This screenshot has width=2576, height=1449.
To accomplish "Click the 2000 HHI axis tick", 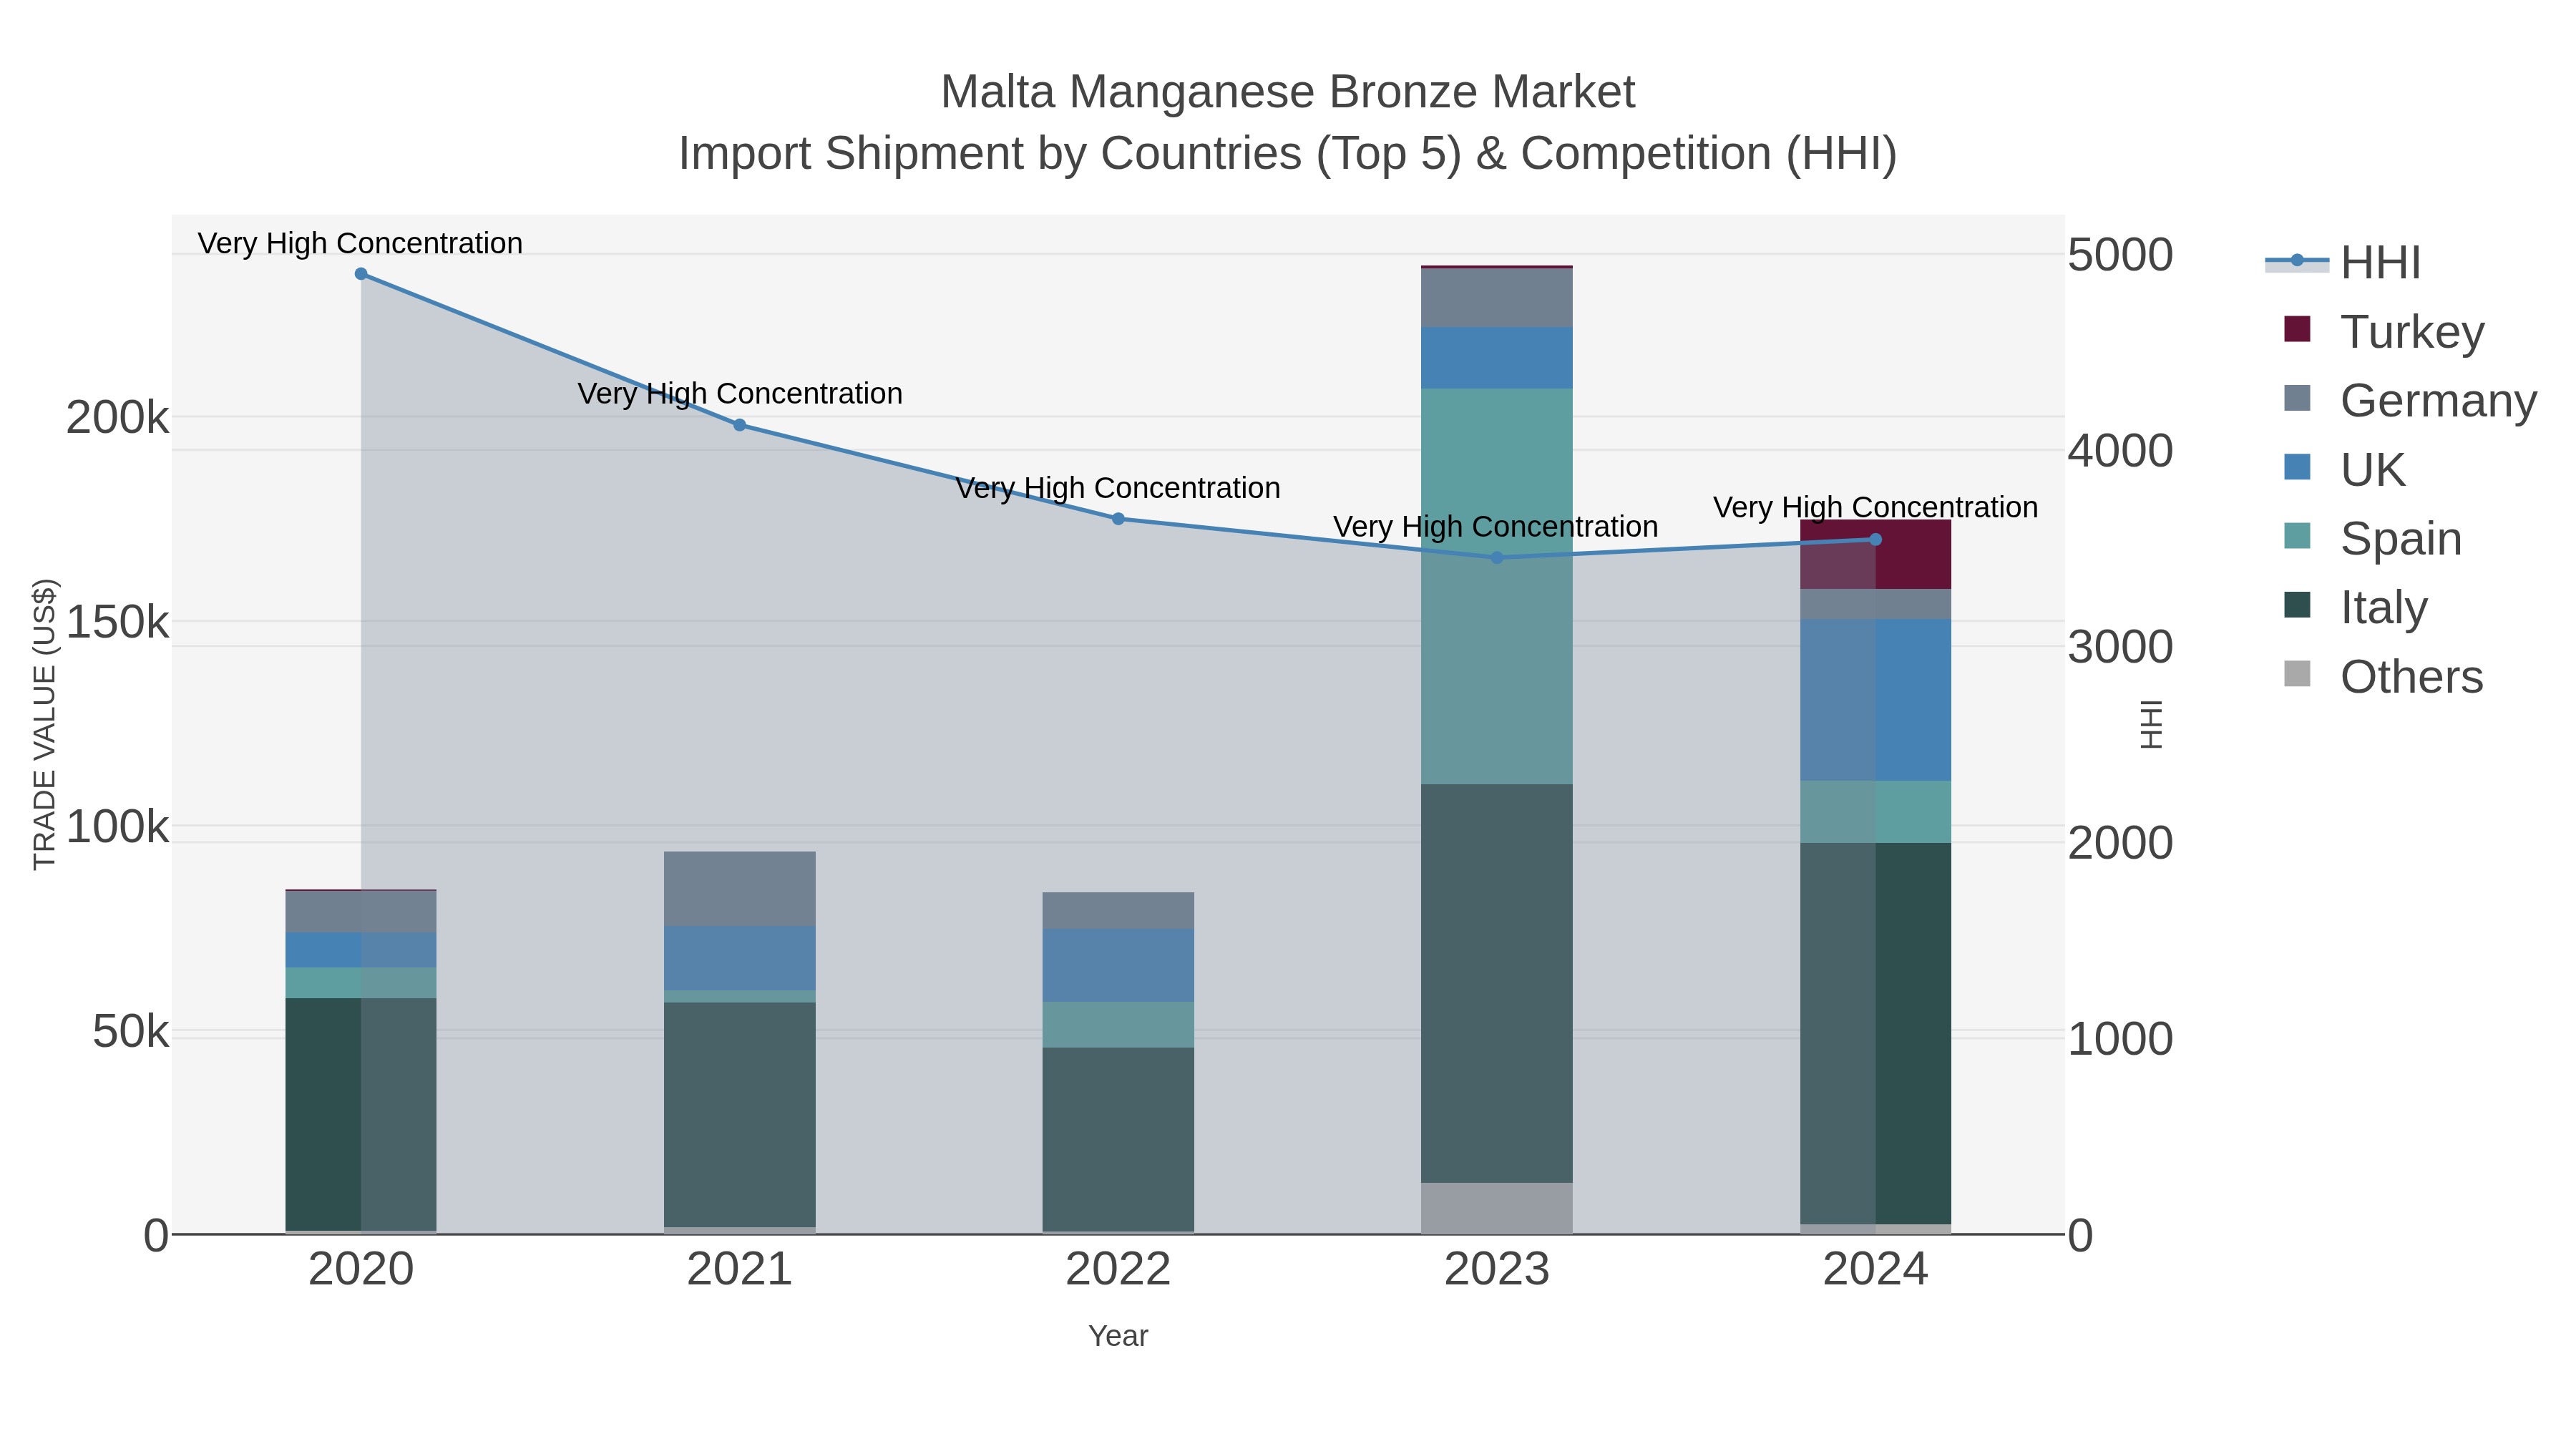I will click(2120, 843).
